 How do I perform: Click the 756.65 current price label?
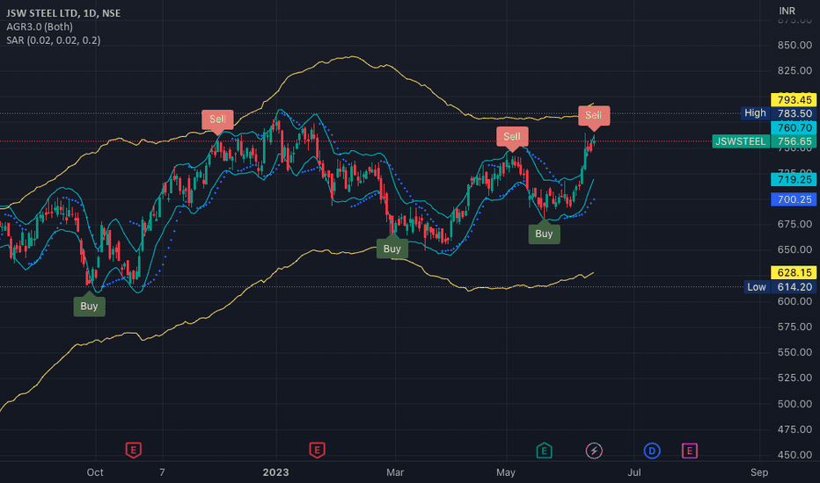pos(794,141)
